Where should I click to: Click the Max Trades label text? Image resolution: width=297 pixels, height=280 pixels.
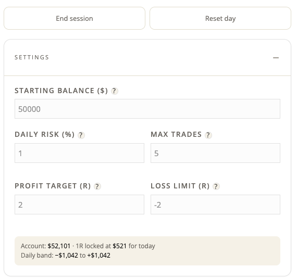click(x=176, y=134)
